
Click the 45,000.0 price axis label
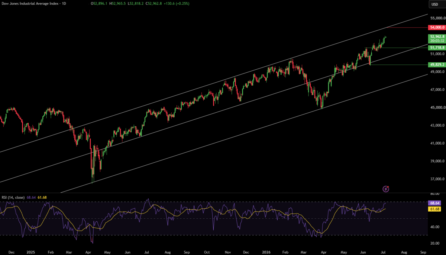pyautogui.click(x=437, y=107)
